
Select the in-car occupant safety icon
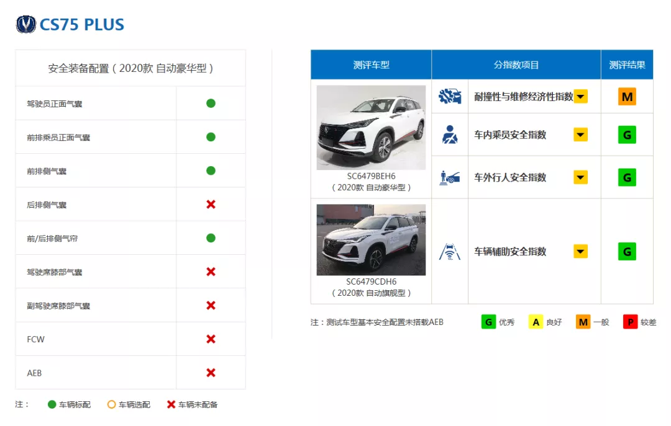point(449,134)
